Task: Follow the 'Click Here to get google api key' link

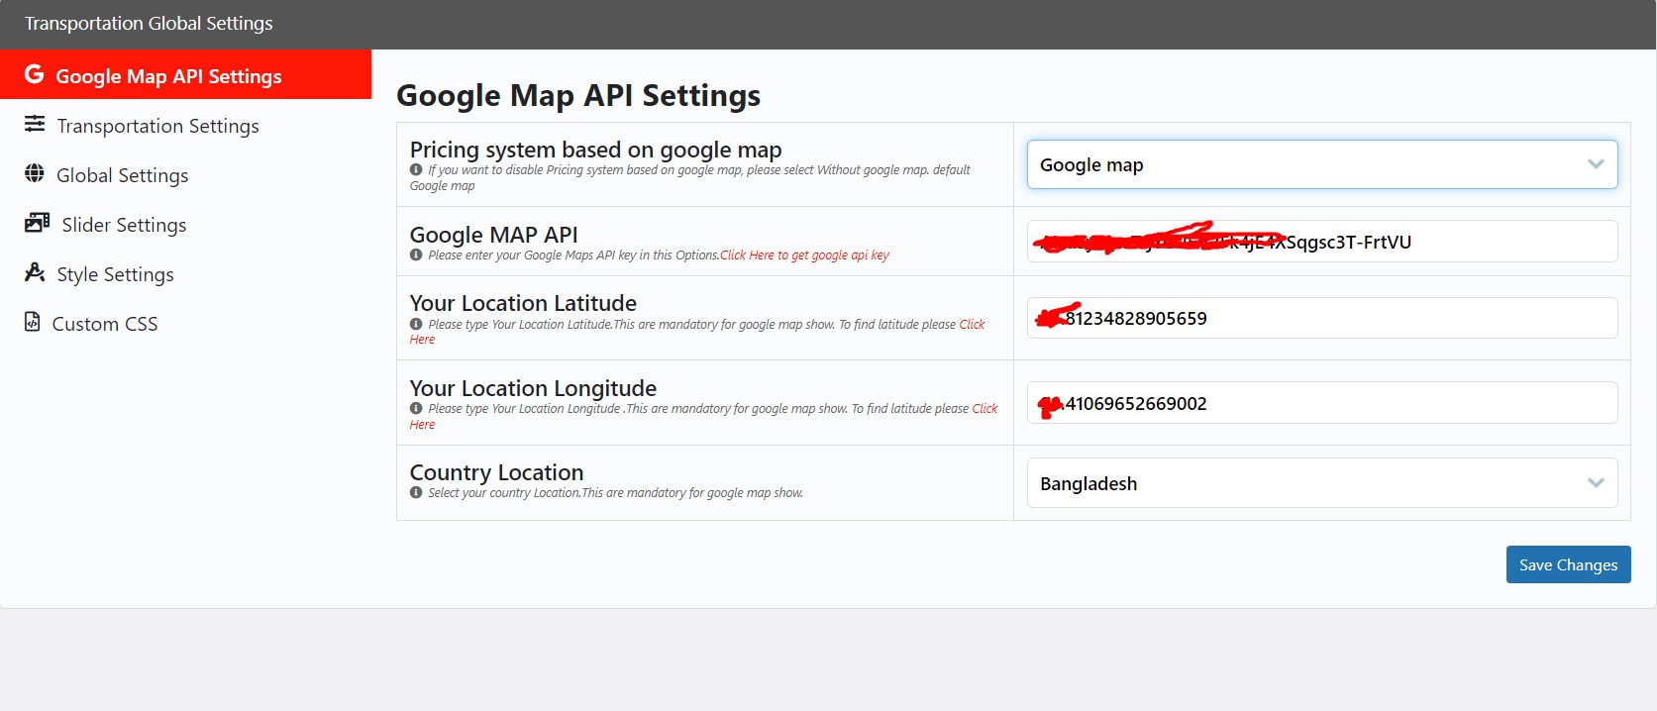Action: [x=804, y=255]
